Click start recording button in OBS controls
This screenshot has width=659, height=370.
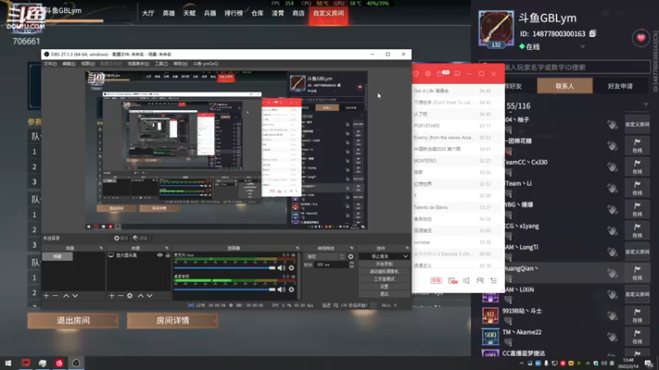[x=384, y=264]
